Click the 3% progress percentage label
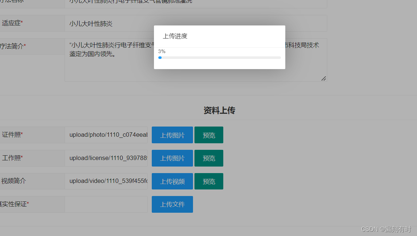The height and width of the screenshot is (236, 417). click(162, 51)
